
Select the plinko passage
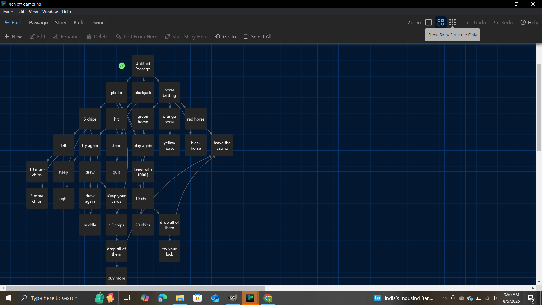click(116, 93)
